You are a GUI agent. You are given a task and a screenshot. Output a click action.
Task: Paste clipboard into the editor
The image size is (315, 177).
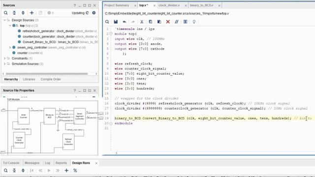(x=159, y=22)
